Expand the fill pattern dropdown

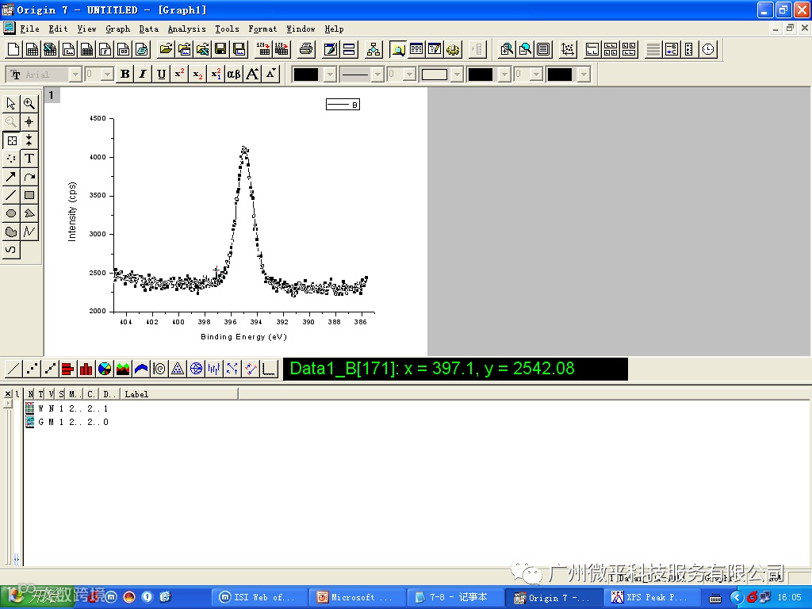pyautogui.click(x=457, y=75)
